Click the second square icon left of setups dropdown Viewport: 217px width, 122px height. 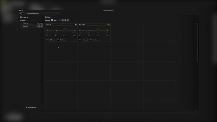24,13
